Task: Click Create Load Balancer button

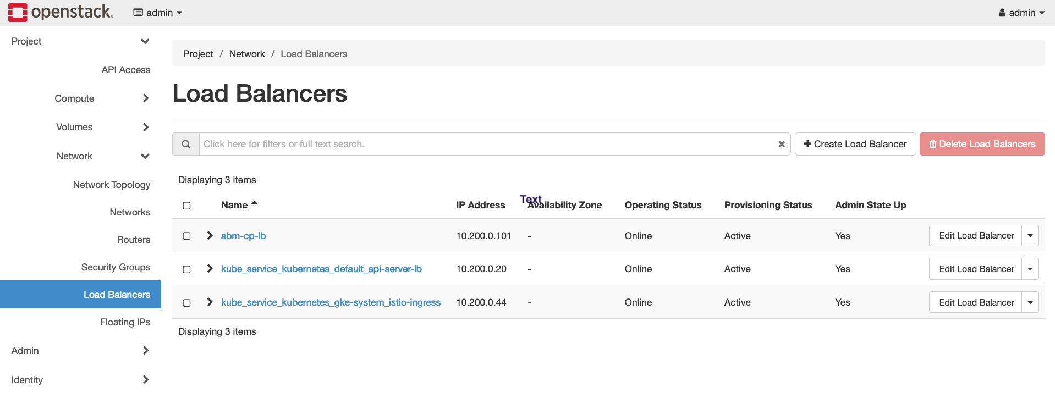Action: (x=855, y=144)
